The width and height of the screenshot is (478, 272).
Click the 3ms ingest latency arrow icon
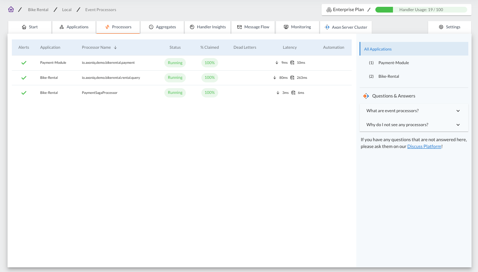tap(278, 93)
